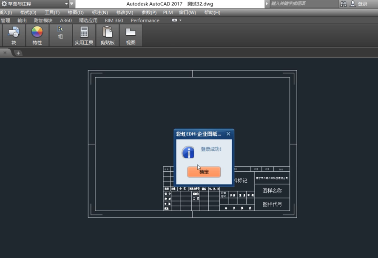Image resolution: width=378 pixels, height=258 pixels.
Task: Click the 图样名称 title block cell
Action: pos(272,191)
